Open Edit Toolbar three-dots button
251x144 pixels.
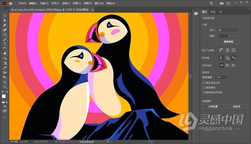5,117
